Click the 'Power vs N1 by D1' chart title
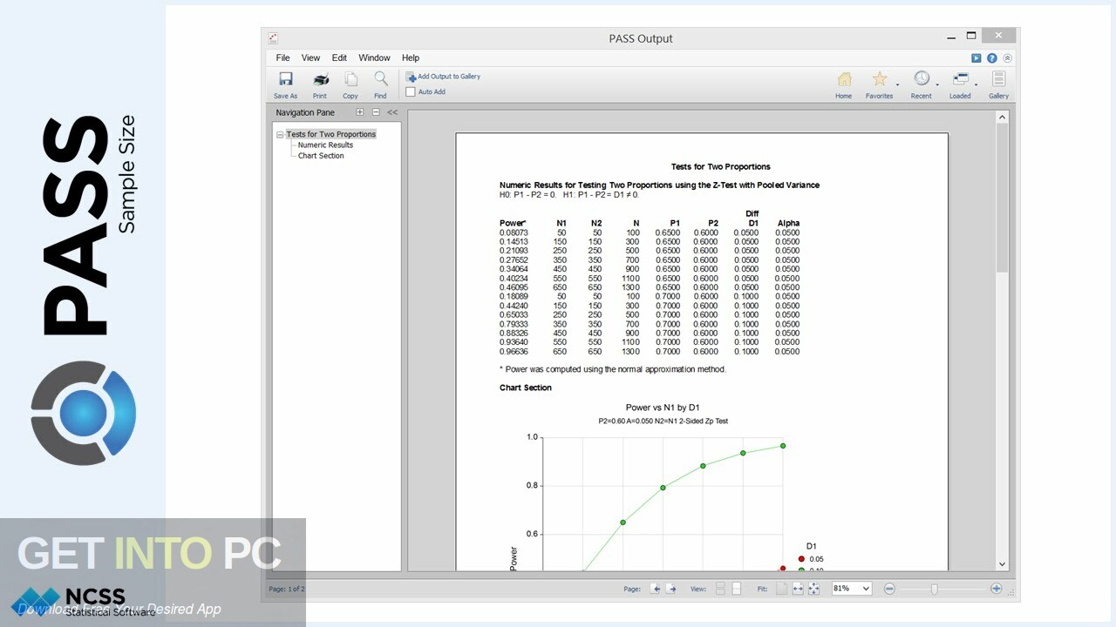Screen dimensions: 1116x627 663,408
